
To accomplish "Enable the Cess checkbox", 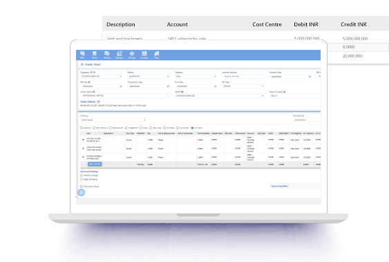I will [141, 128].
